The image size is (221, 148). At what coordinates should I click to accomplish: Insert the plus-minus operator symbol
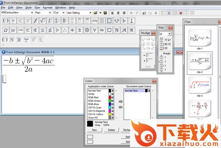80,30
